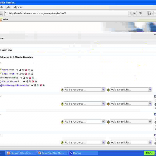Click the move icon beside Course introduction
The height and width of the screenshot is (156, 156).
point(27,81)
